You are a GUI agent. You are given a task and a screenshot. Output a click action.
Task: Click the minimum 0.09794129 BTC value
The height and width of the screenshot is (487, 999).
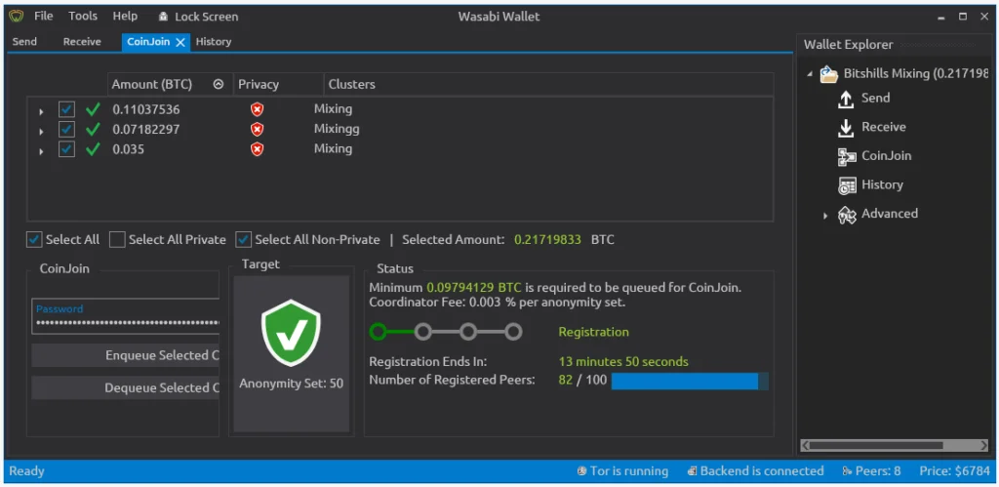pyautogui.click(x=474, y=288)
